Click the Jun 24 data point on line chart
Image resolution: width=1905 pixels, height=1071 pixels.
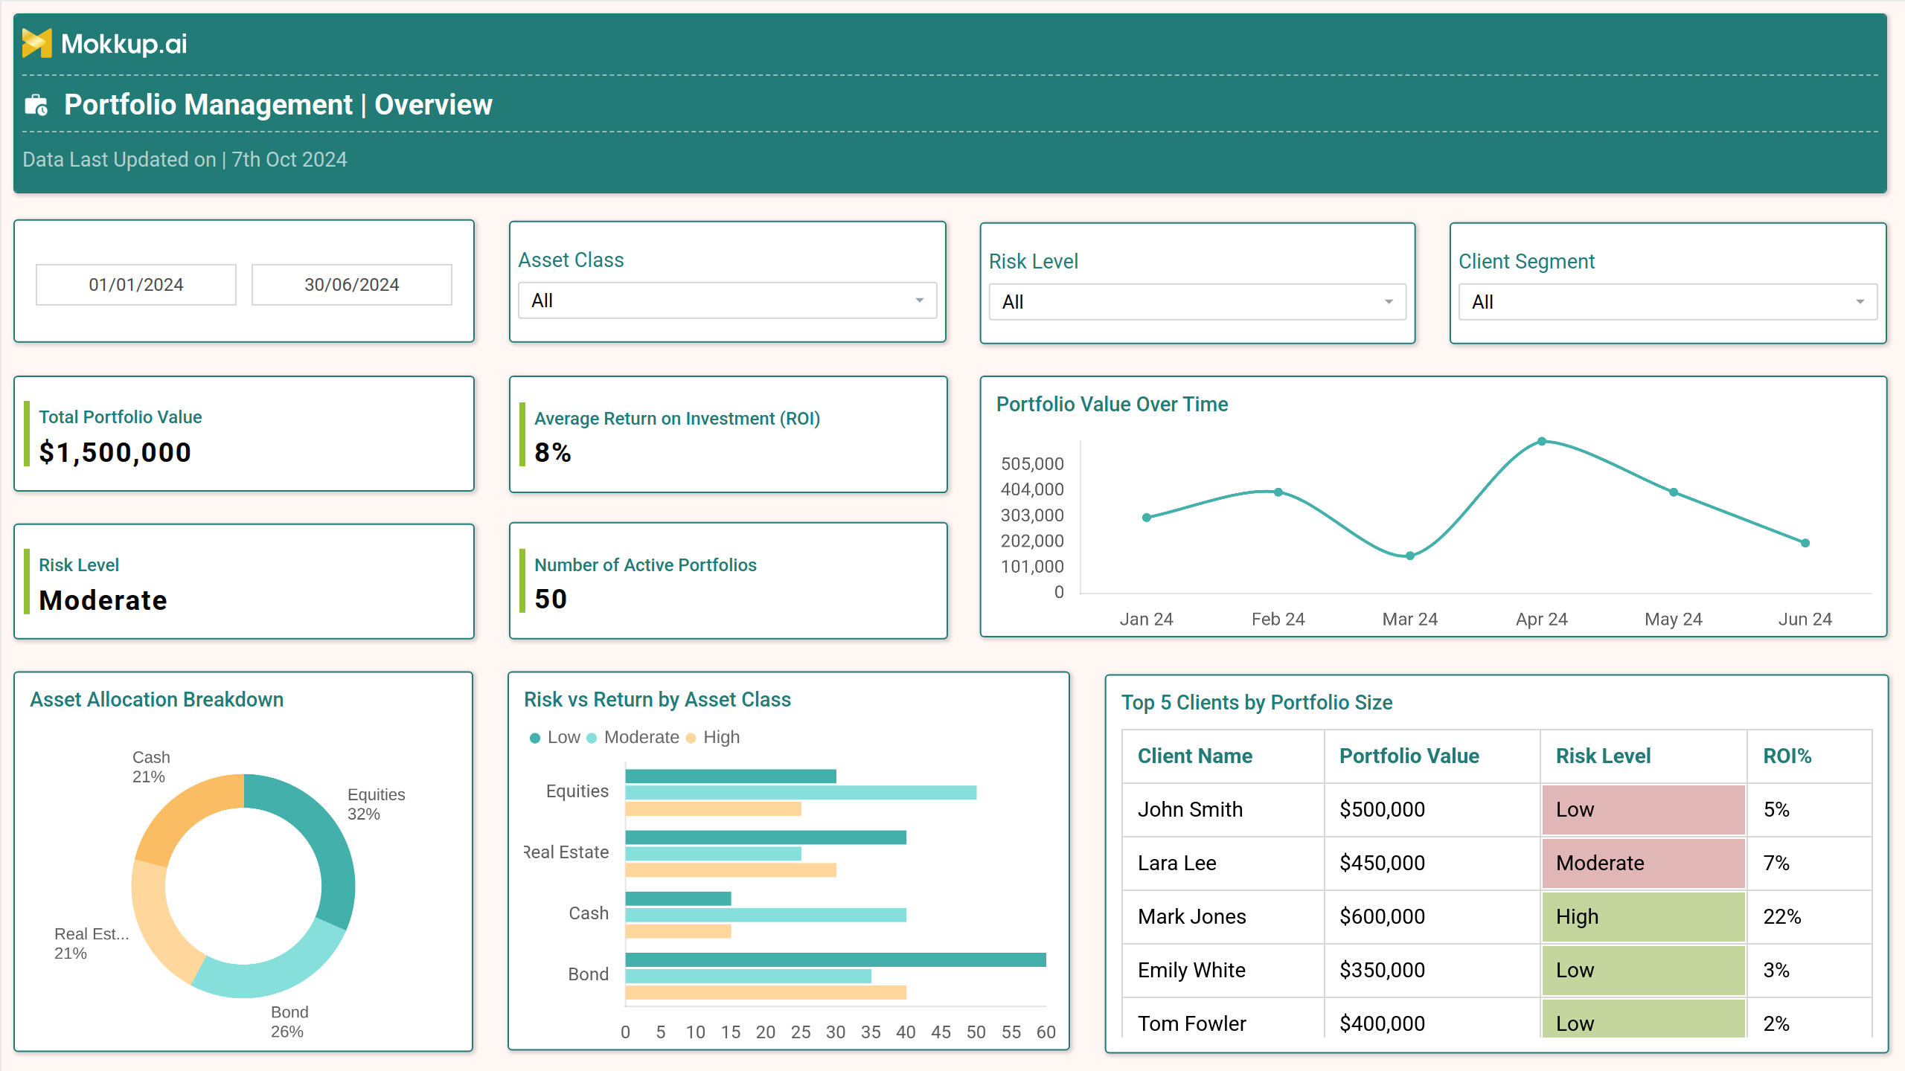pos(1805,543)
